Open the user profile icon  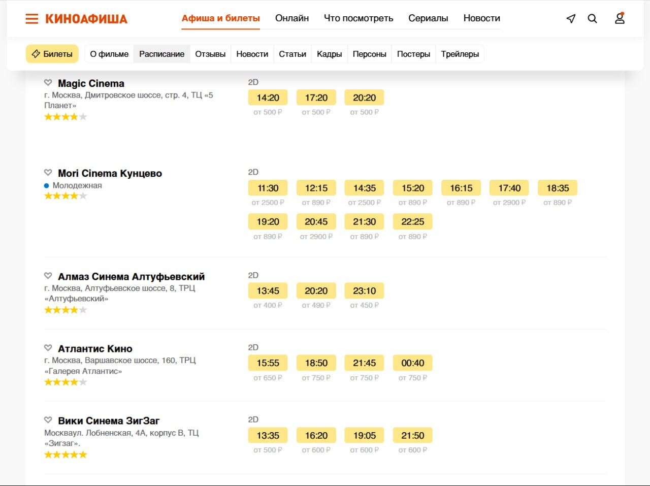[x=620, y=19]
